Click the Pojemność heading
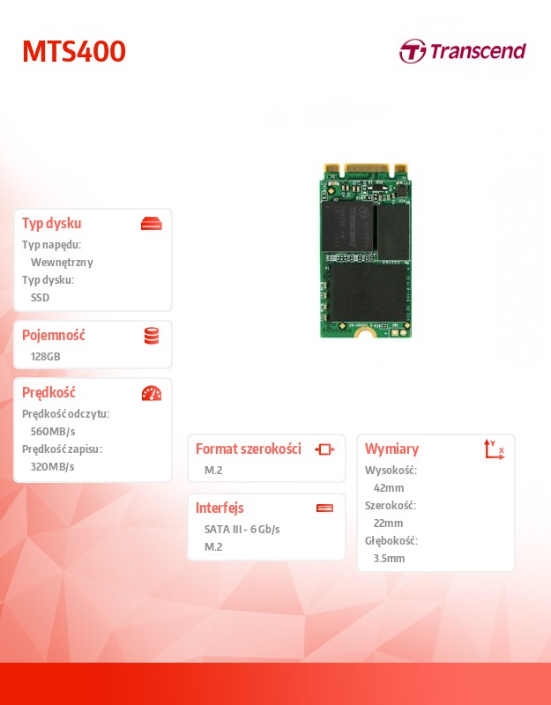Image resolution: width=551 pixels, height=705 pixels. 54,335
